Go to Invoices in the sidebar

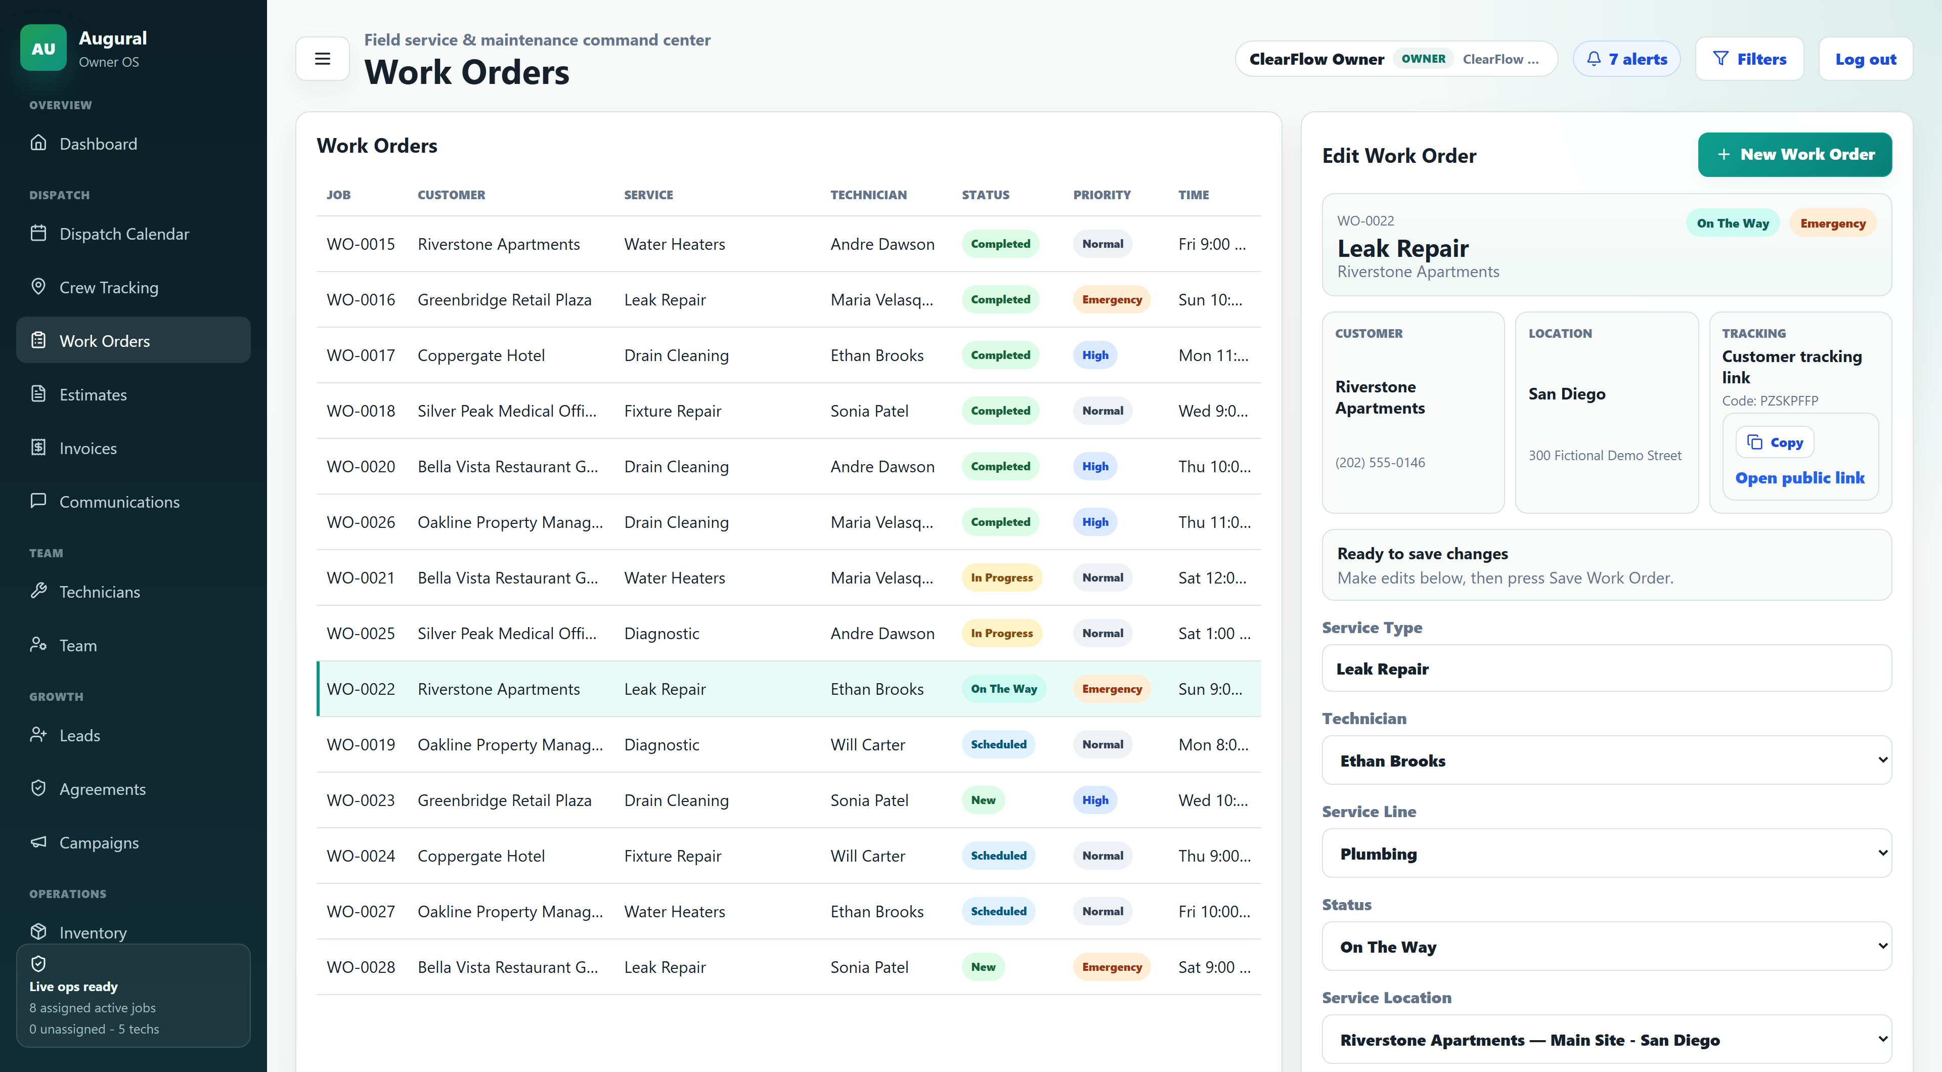(134, 448)
